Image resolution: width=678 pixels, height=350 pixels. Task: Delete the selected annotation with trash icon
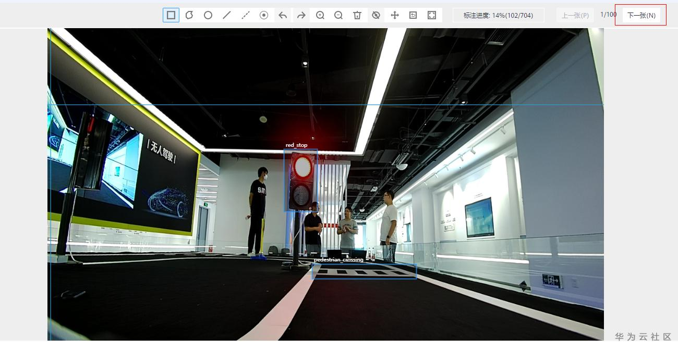pyautogui.click(x=357, y=15)
